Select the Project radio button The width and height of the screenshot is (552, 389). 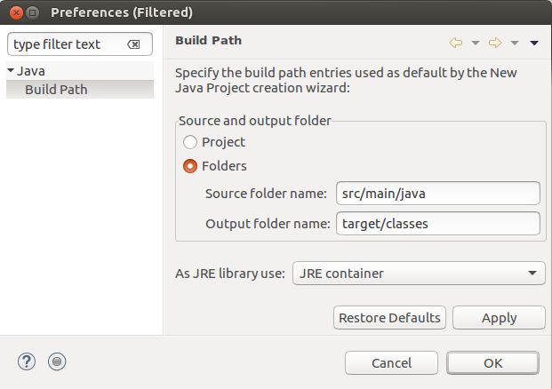click(190, 142)
